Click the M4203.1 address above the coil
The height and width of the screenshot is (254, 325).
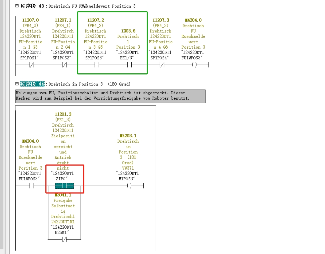point(128,136)
